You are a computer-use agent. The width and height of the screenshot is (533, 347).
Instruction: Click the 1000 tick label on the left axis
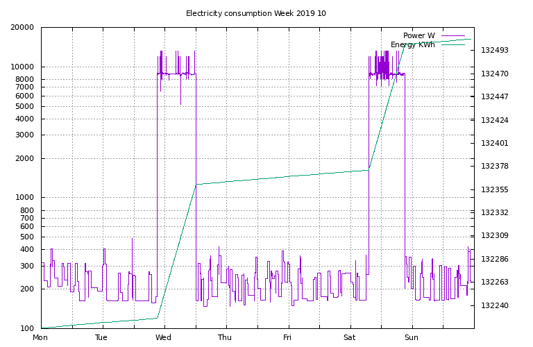click(25, 198)
